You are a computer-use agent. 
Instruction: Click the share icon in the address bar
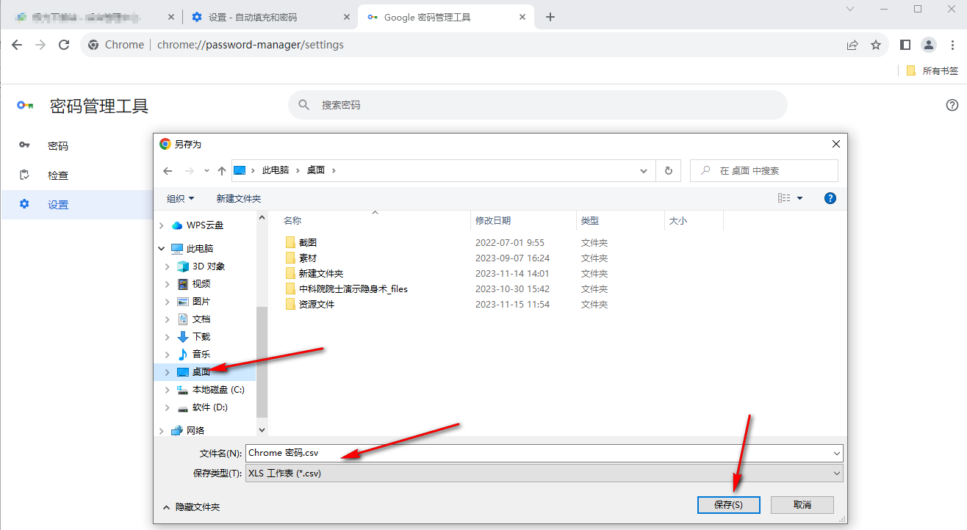click(852, 45)
